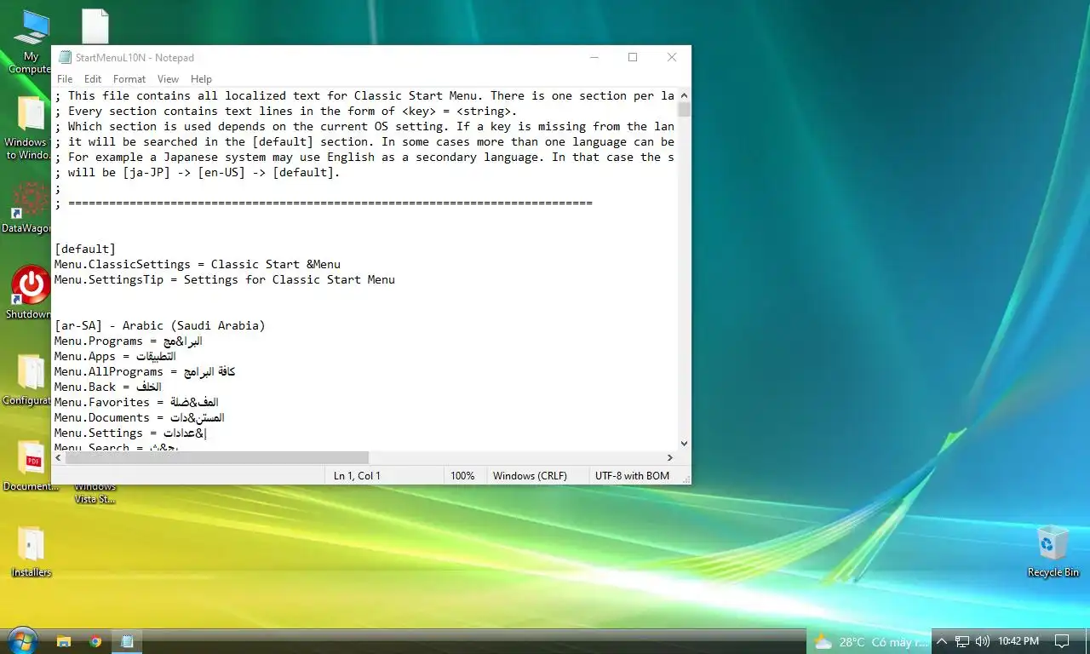Open the View menu in Notepad
1090x654 pixels.
coord(168,79)
